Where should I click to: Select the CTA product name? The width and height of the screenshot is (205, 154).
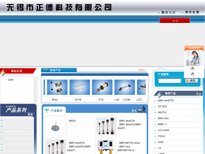101,100
